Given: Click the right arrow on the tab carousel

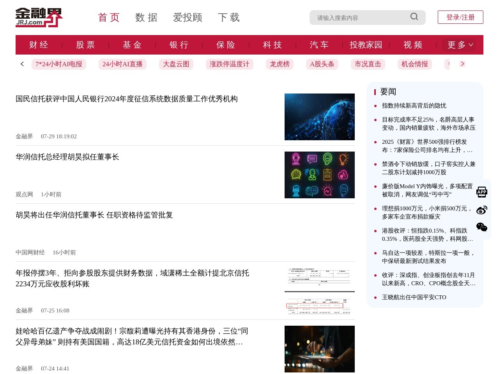Looking at the screenshot, I should coord(462,64).
